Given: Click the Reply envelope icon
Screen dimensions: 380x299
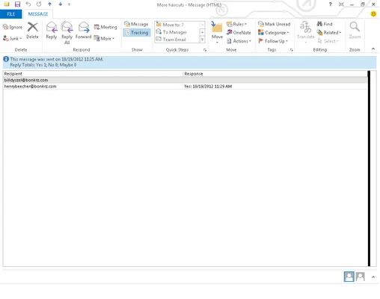Looking at the screenshot, I should [x=52, y=27].
